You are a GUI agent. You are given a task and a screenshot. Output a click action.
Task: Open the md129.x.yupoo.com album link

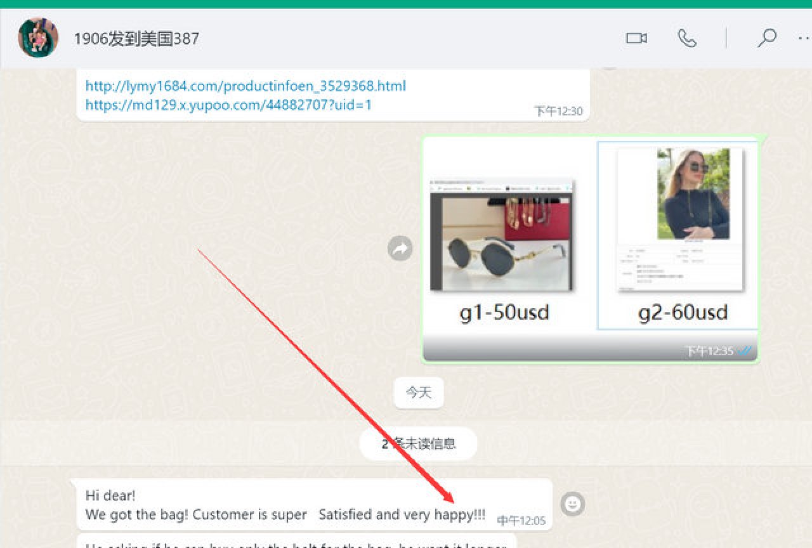click(228, 105)
